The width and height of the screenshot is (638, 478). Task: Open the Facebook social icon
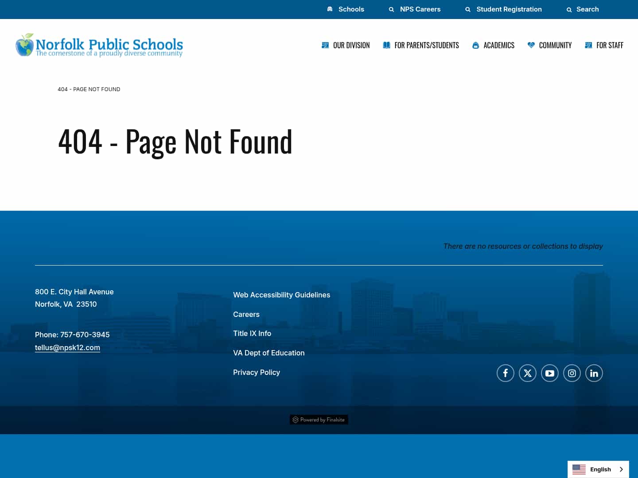[x=505, y=373]
